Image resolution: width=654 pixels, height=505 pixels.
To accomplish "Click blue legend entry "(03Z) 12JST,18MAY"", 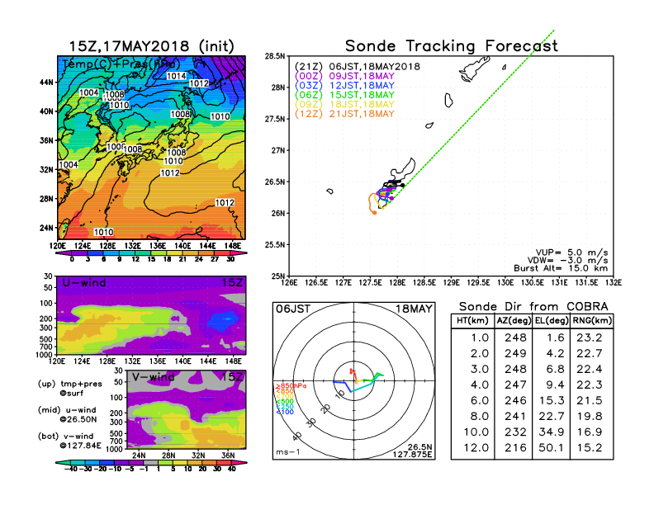I will (x=344, y=86).
